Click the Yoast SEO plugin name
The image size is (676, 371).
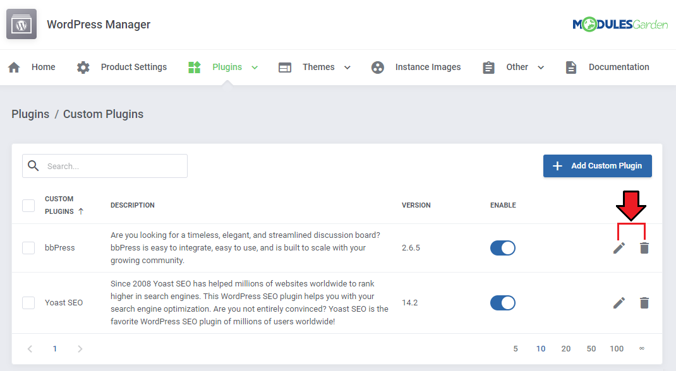(x=64, y=303)
